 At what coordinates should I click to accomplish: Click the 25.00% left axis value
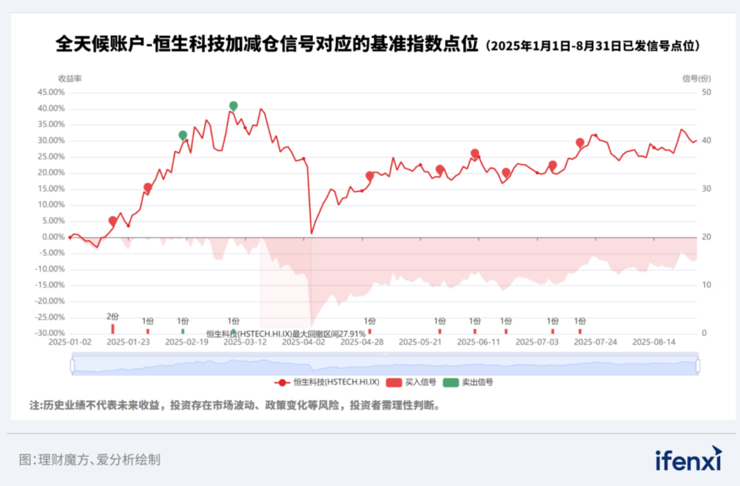pyautogui.click(x=51, y=156)
